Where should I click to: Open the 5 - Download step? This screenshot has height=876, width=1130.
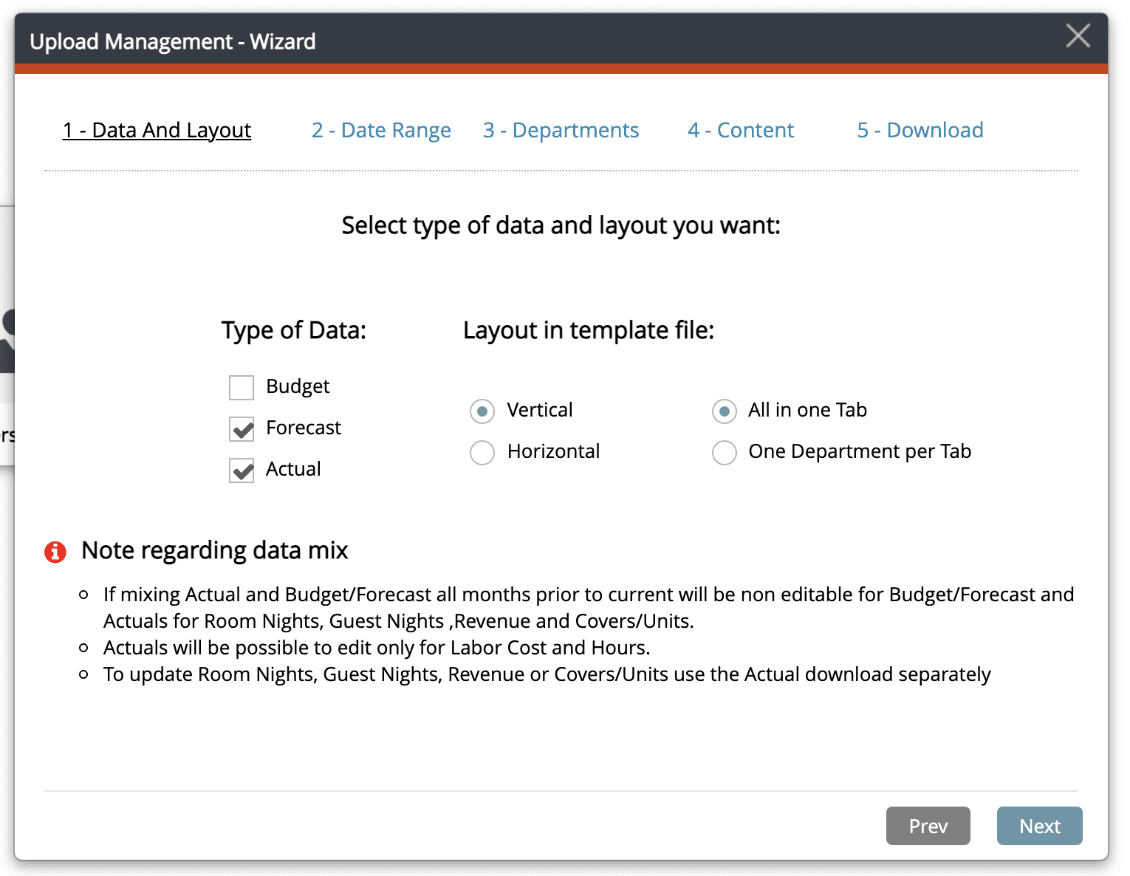click(x=920, y=131)
